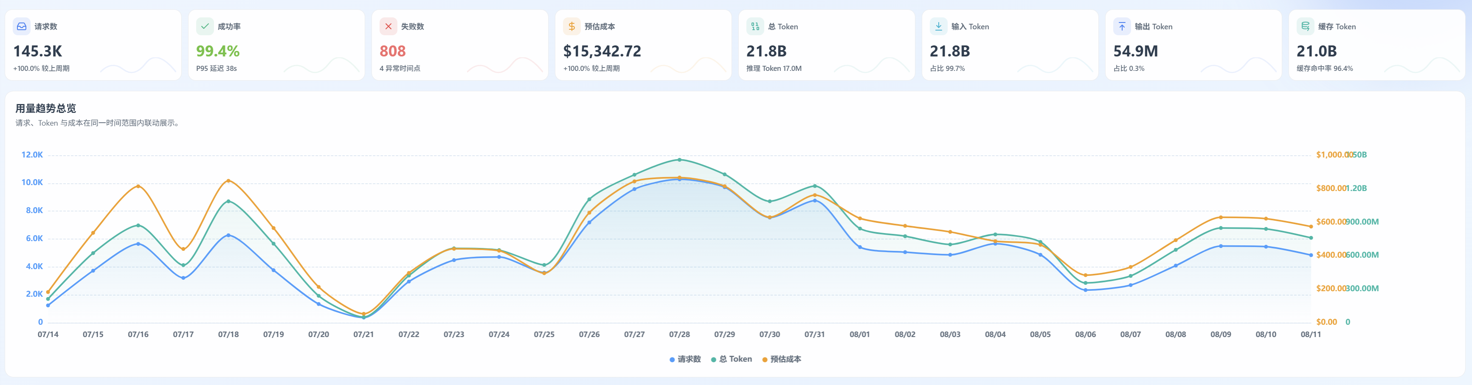Image resolution: width=1472 pixels, height=385 pixels.
Task: Click the 输入 Token card title
Action: 970,27
